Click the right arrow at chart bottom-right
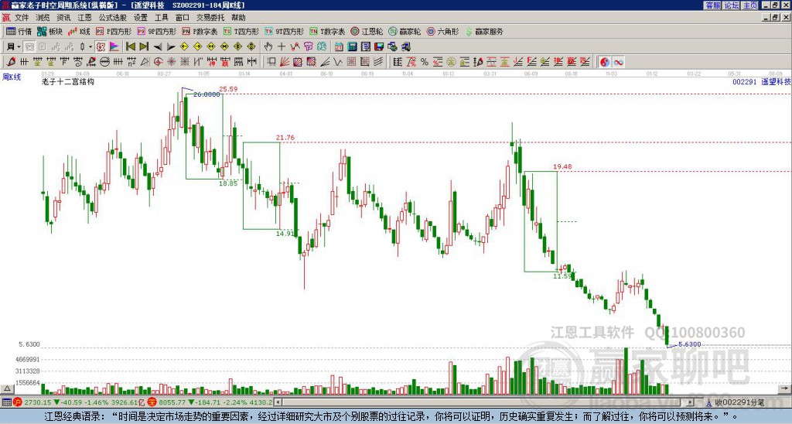792x424 pixels. point(786,389)
